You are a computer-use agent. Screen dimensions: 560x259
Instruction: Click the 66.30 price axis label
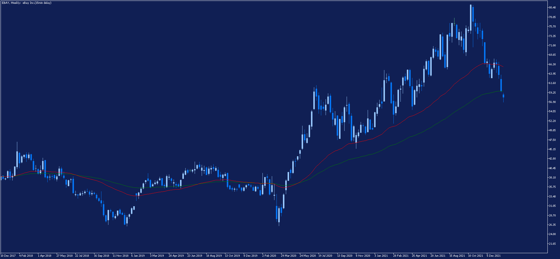click(552, 64)
